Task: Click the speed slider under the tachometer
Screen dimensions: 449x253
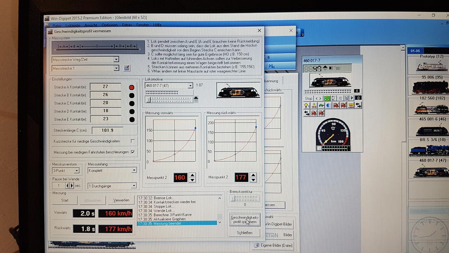Action: [334, 148]
